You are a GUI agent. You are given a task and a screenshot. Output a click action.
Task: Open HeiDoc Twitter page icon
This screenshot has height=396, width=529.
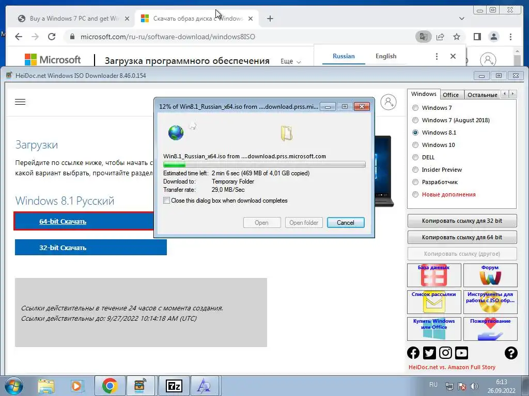tap(429, 353)
